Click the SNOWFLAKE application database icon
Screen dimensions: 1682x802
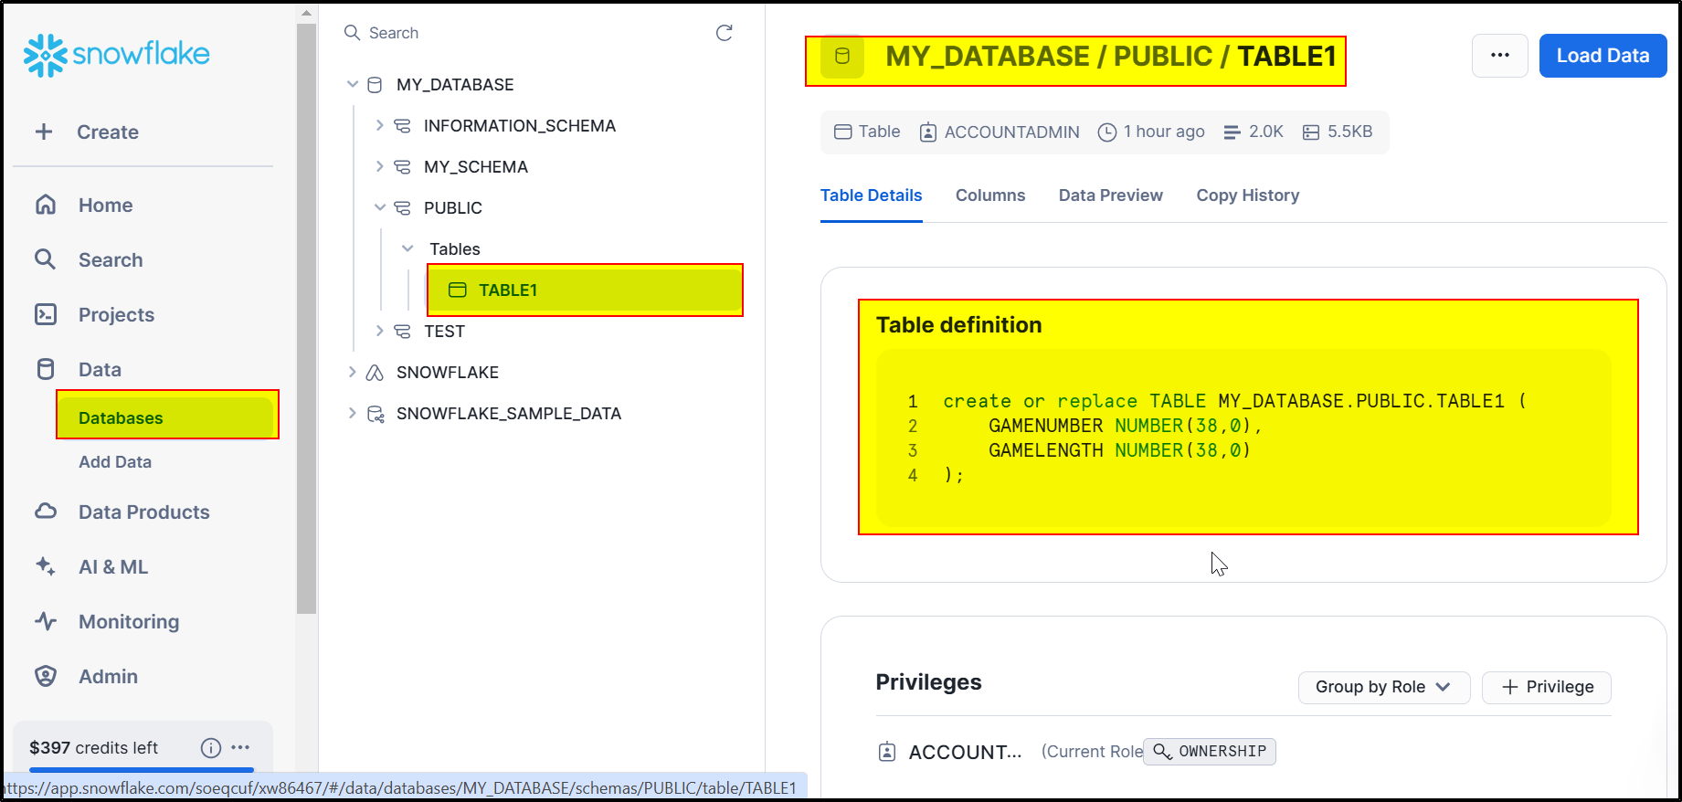(x=375, y=373)
